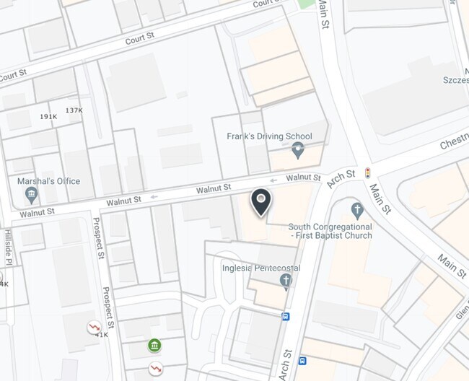Open the 191K property price marker

tap(48, 117)
